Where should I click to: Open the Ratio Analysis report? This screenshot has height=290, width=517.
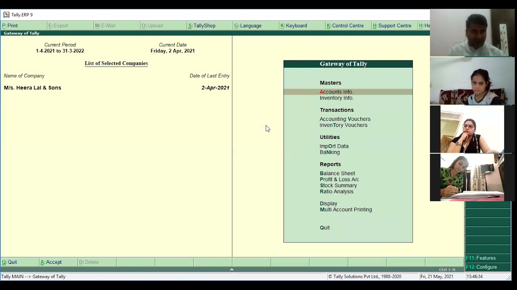click(x=336, y=192)
